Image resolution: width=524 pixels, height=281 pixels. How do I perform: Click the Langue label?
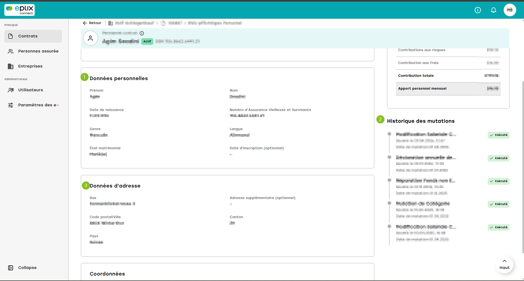point(236,129)
